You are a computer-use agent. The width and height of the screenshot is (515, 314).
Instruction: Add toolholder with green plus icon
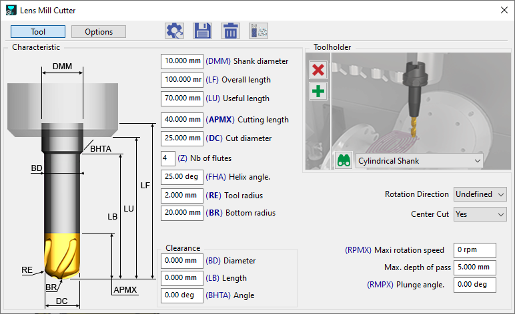click(x=318, y=91)
